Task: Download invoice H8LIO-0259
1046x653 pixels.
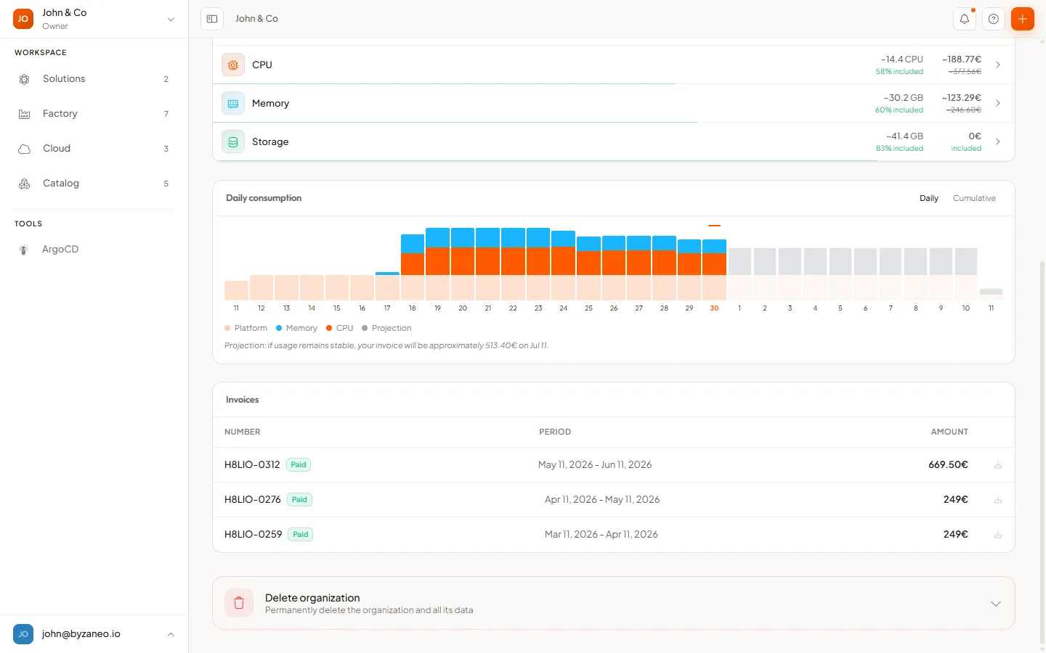Action: tap(998, 535)
